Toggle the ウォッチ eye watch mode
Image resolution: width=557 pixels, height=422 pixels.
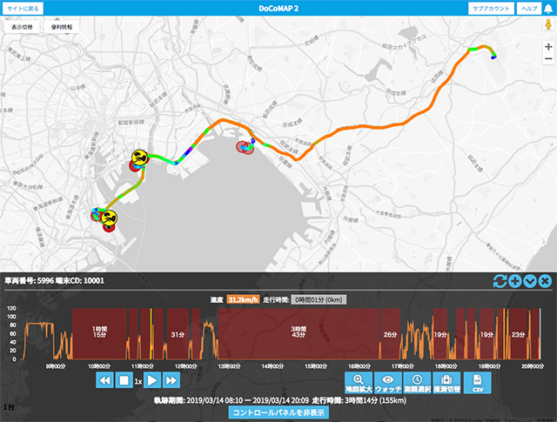tap(387, 383)
